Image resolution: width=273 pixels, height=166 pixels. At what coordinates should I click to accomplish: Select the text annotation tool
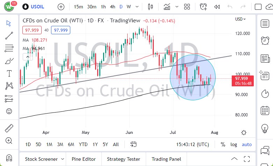point(9,73)
